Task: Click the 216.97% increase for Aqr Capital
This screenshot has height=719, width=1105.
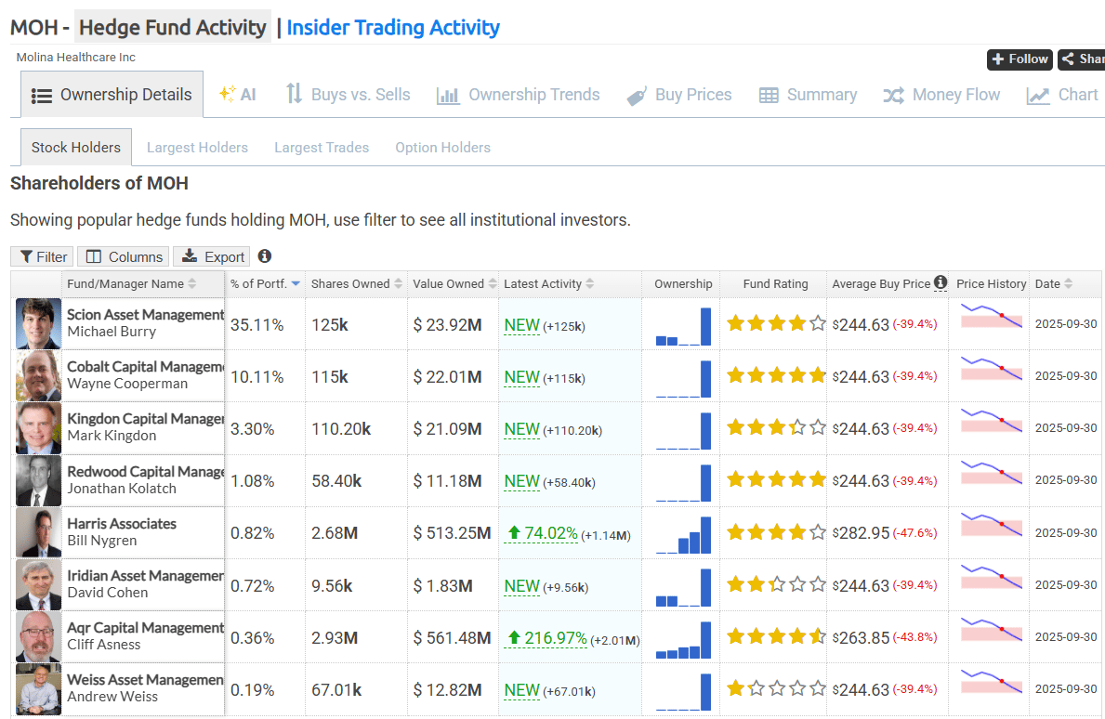Action: 546,638
